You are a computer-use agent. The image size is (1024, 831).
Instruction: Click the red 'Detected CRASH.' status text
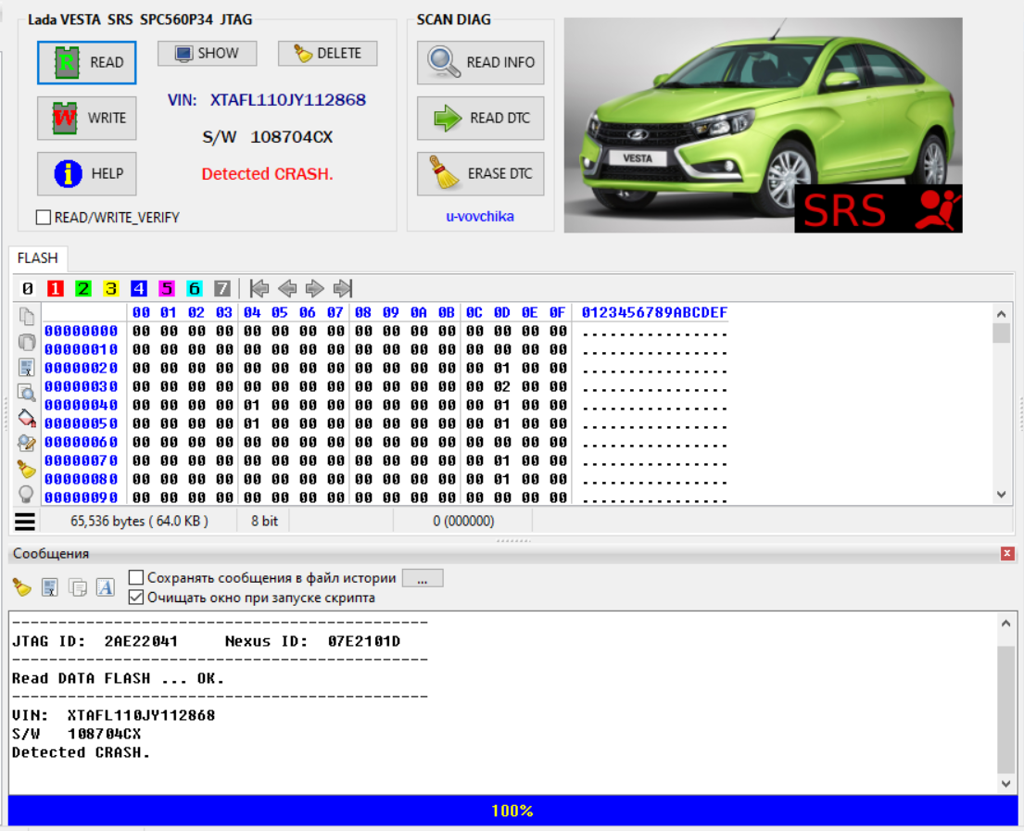tap(267, 174)
